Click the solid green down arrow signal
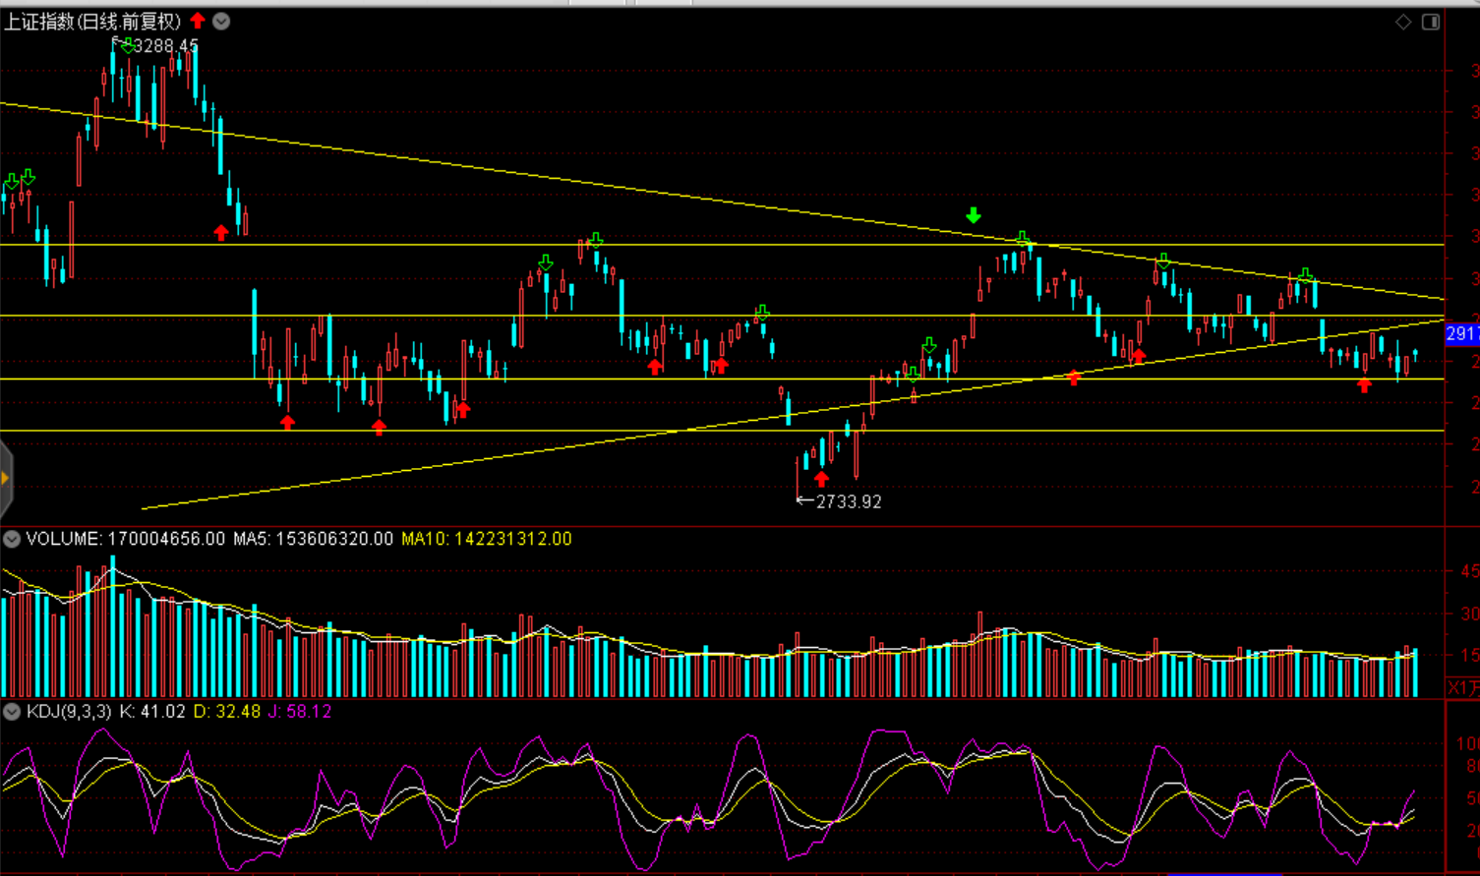This screenshot has height=876, width=1480. tap(974, 215)
